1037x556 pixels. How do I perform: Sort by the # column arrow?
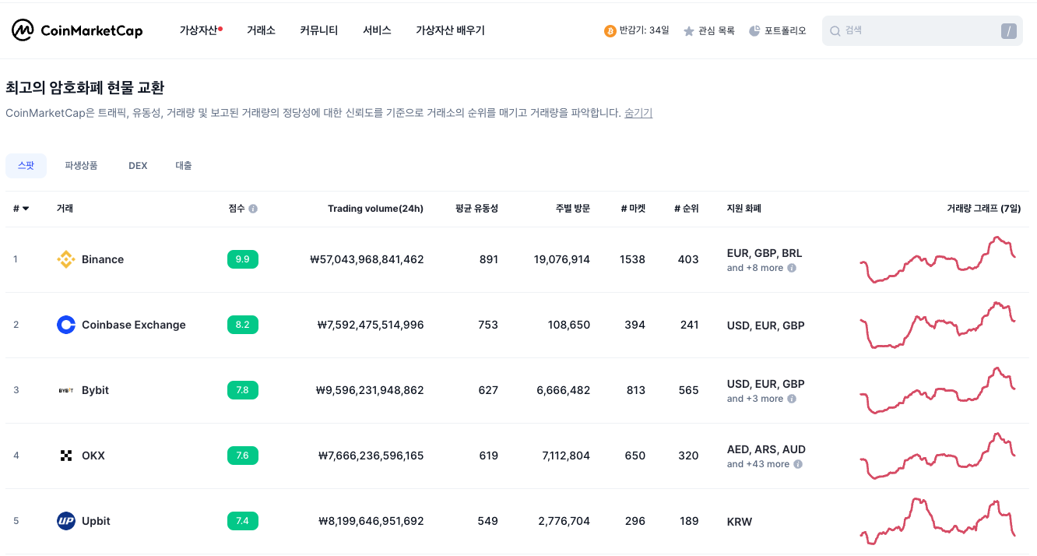(26, 209)
